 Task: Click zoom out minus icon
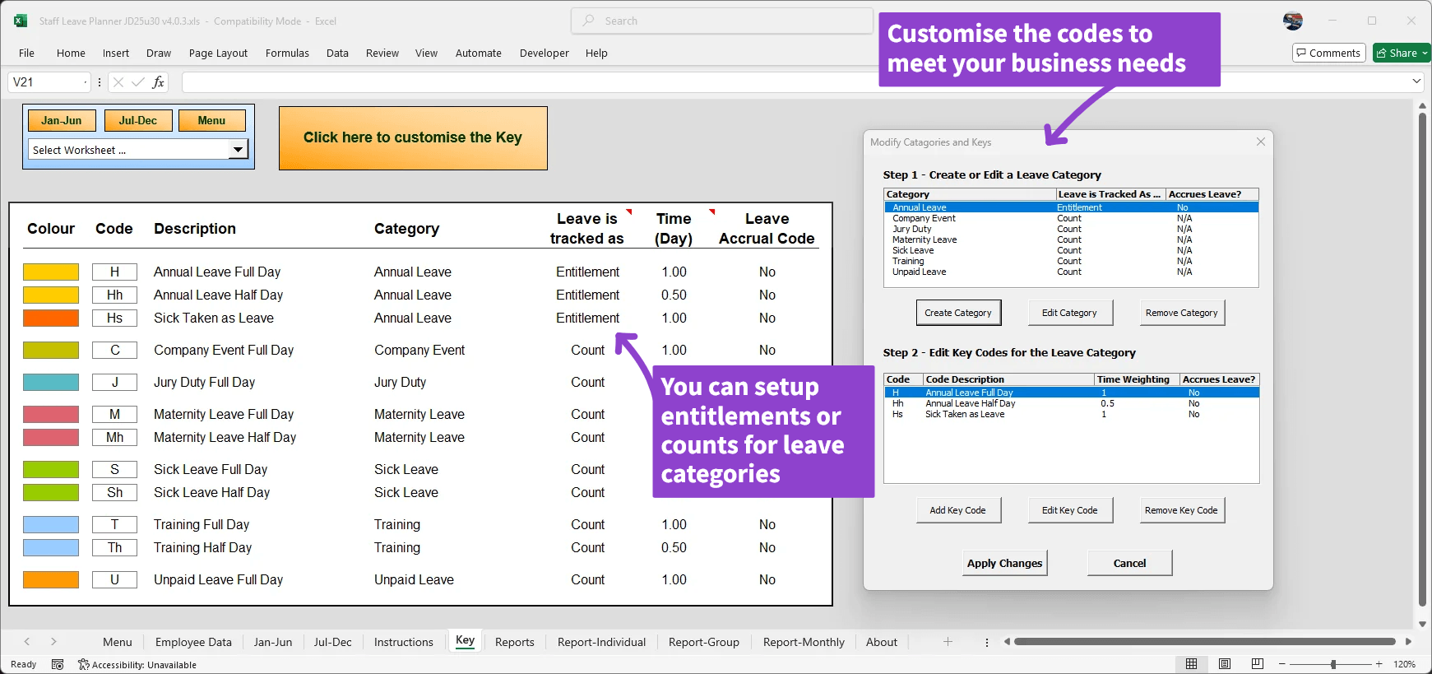click(x=1281, y=663)
